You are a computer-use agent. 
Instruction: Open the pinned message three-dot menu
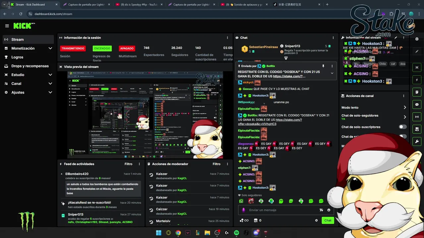tap(332, 66)
